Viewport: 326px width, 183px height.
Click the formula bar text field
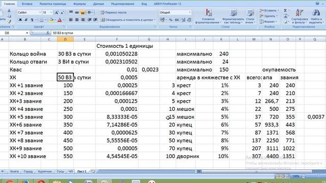click(188, 33)
